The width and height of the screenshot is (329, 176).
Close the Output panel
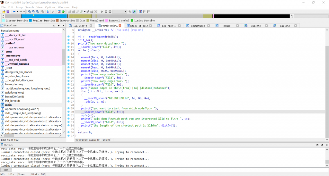point(327,145)
